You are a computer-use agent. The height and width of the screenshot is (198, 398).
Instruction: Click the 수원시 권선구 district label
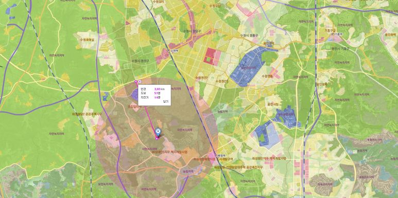tap(140, 61)
